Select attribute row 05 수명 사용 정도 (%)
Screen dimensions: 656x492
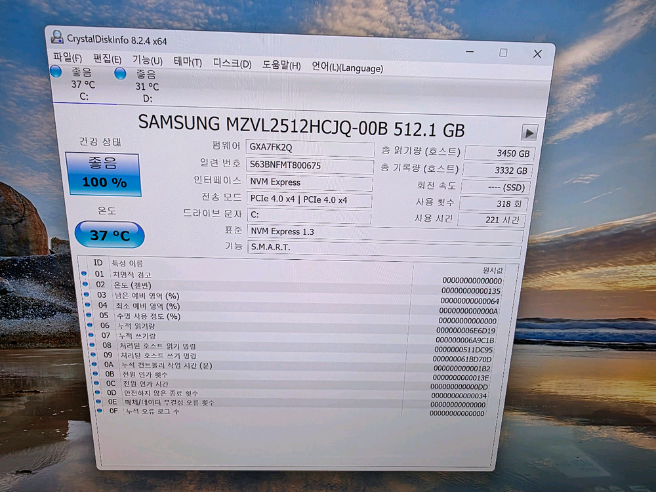[293, 318]
